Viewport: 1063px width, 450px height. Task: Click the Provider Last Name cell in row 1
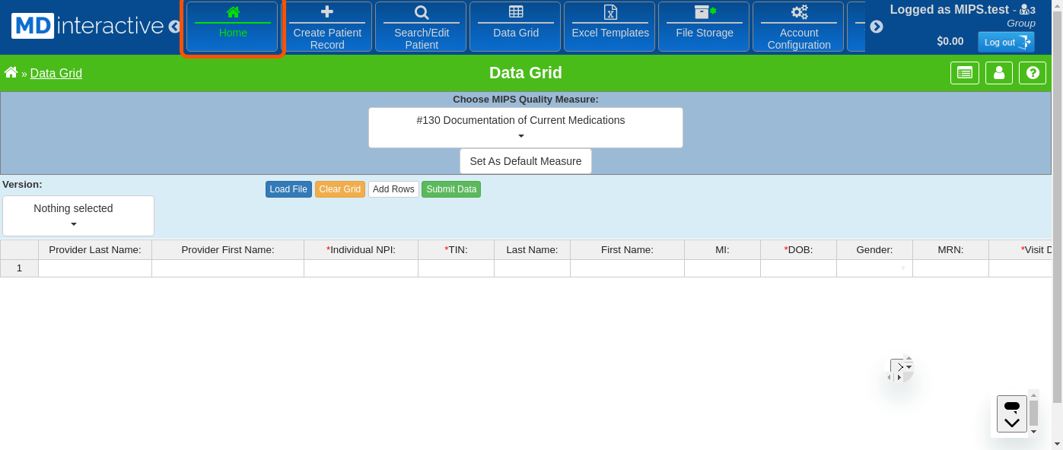pos(95,268)
